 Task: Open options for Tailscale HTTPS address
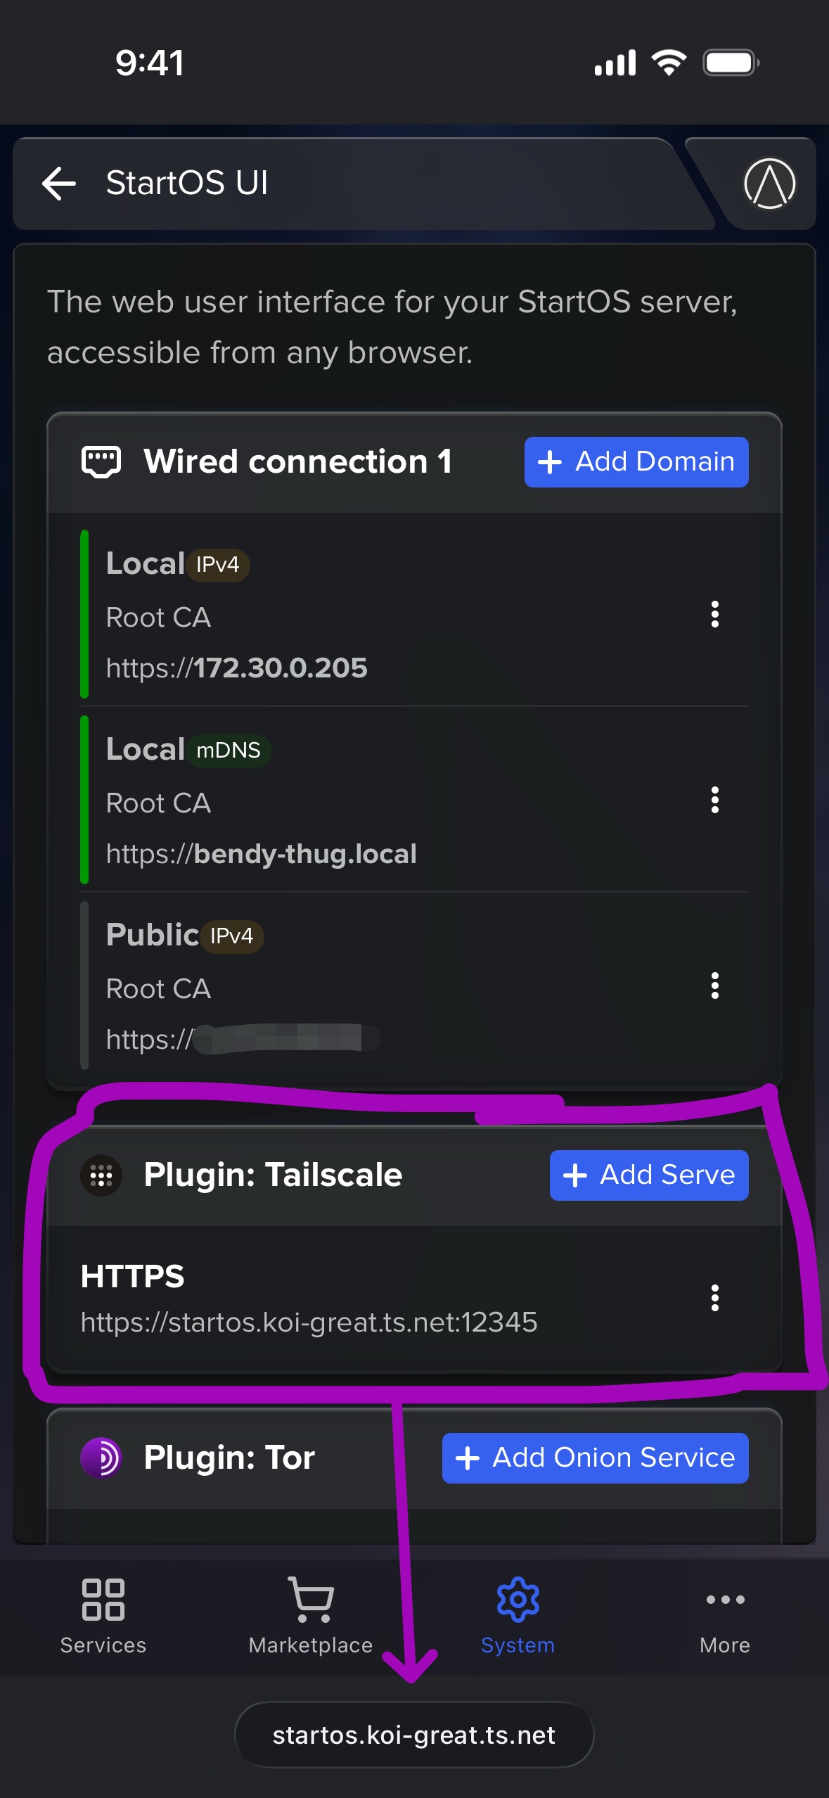(x=715, y=1298)
